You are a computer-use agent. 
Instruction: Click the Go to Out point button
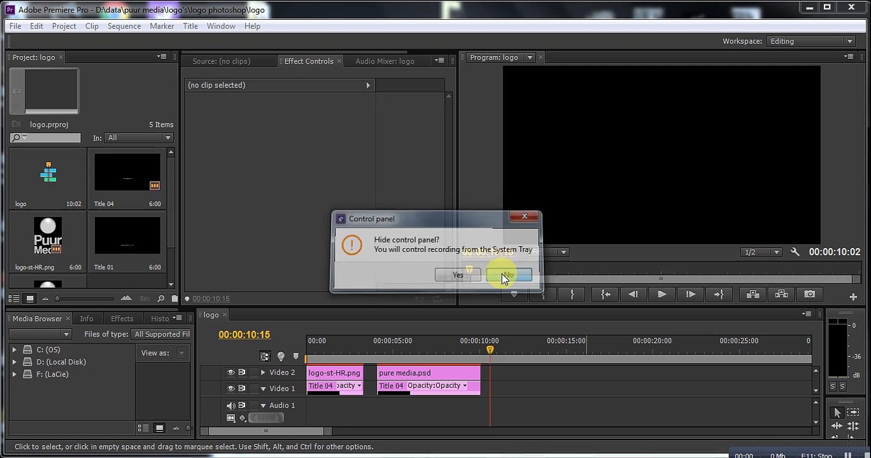tap(719, 295)
